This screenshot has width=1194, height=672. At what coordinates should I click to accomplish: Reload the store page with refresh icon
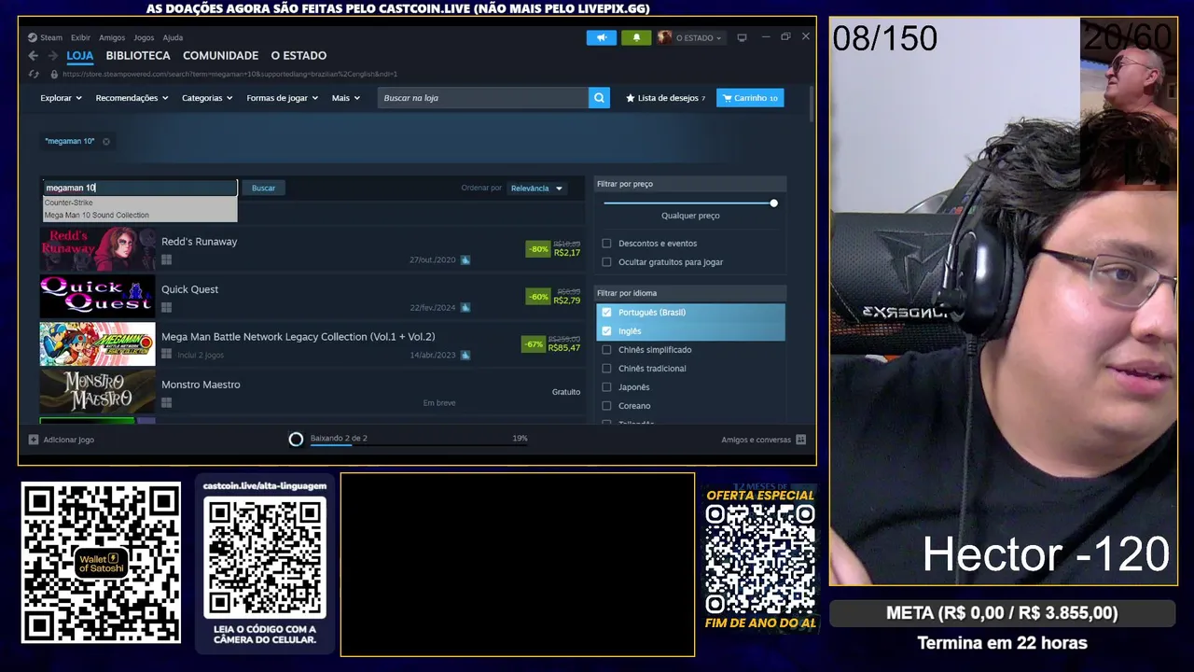[x=34, y=74]
